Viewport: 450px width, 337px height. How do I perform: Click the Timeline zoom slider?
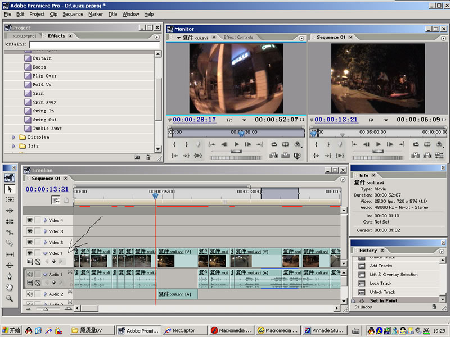(46, 309)
